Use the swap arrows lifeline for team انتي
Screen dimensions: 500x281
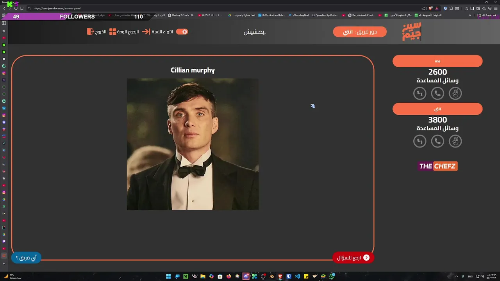click(420, 141)
